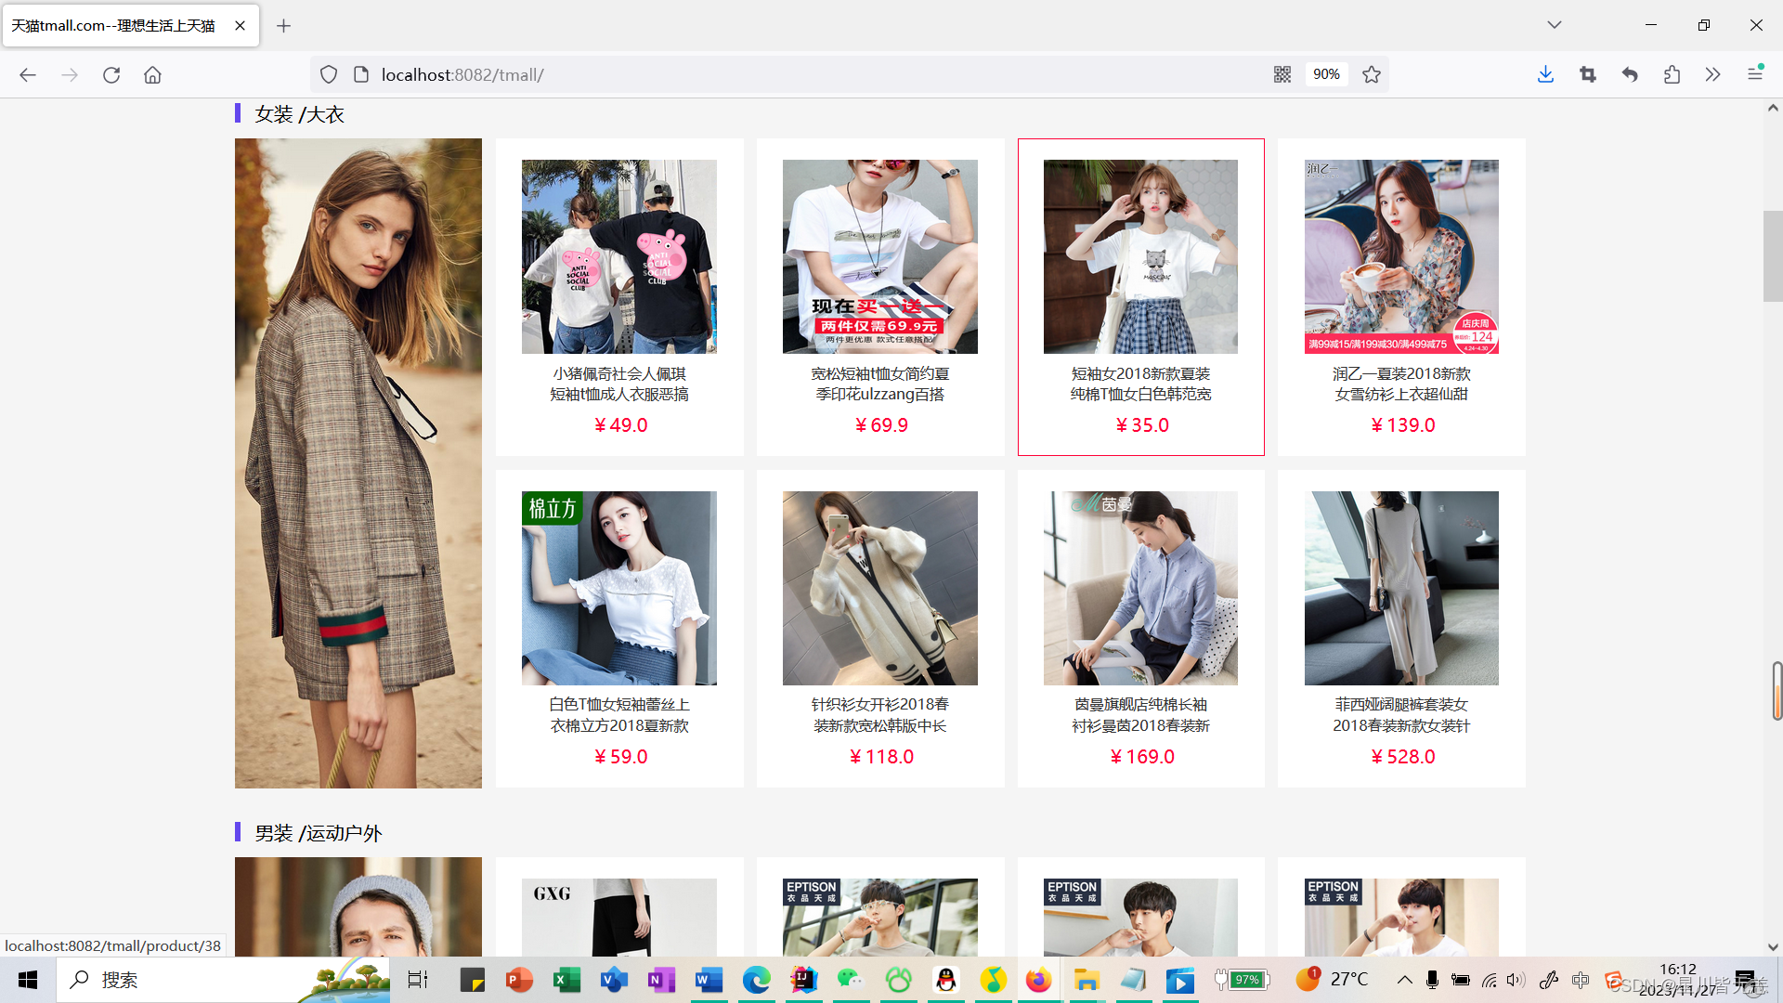
Task: Reset the 90% zoom level badge
Action: [1326, 74]
